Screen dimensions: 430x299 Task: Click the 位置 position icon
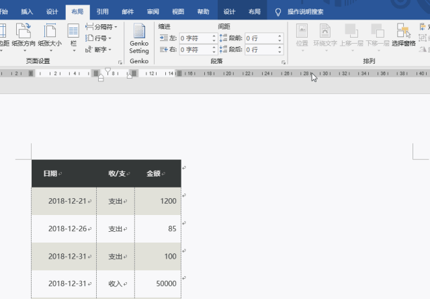(x=302, y=35)
